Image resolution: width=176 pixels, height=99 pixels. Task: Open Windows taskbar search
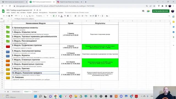40,96
